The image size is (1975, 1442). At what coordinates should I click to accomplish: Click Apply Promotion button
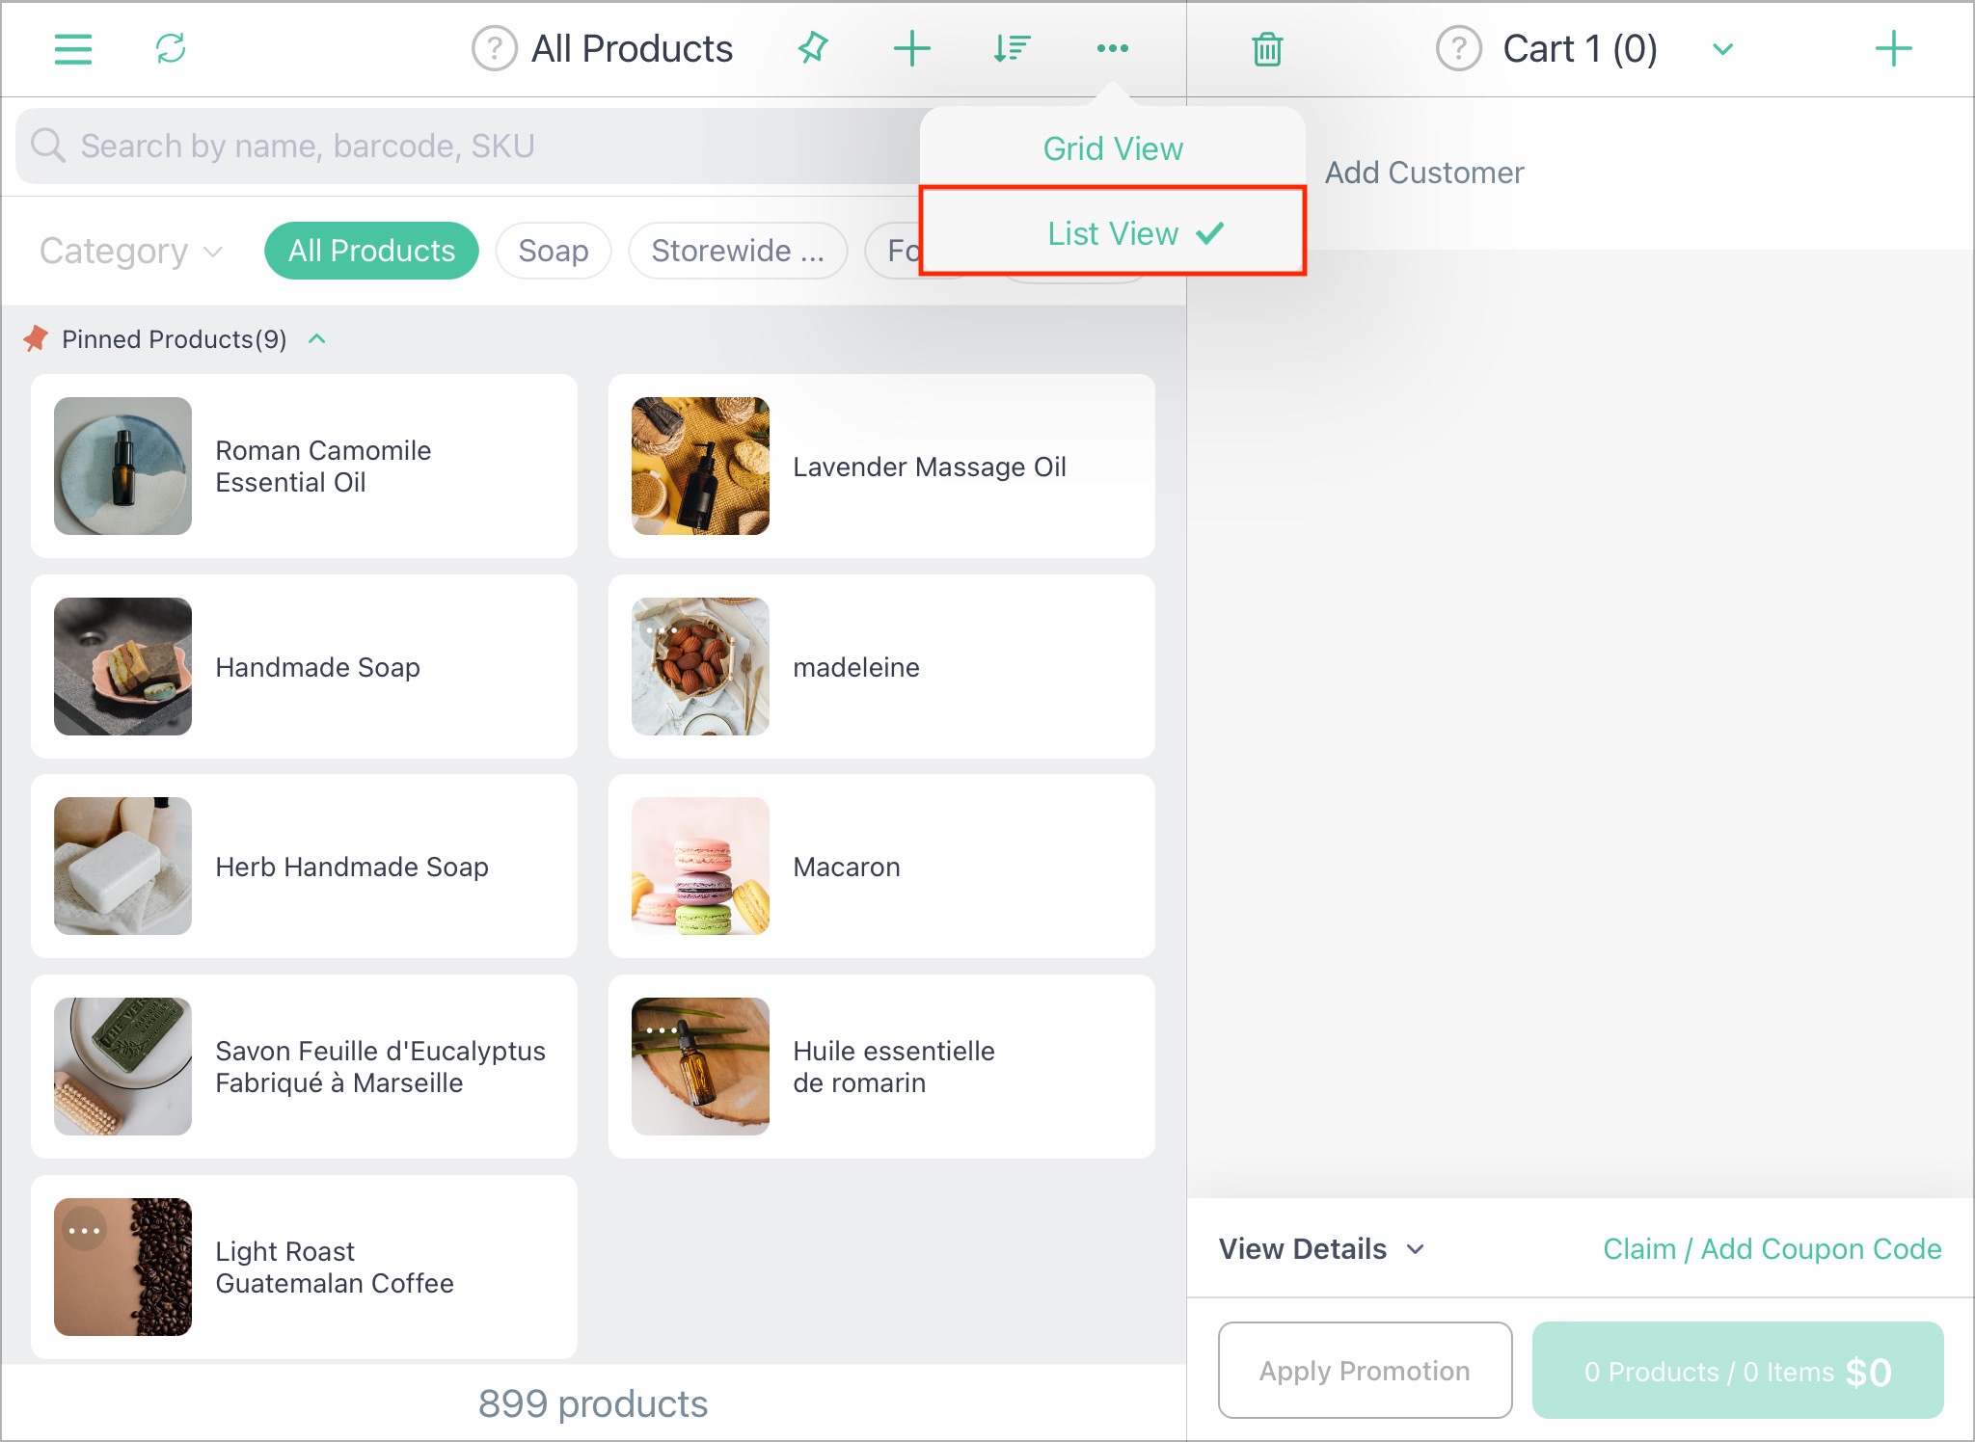(1365, 1370)
